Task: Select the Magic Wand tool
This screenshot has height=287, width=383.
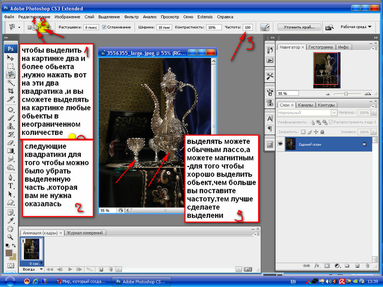Action: (x=10, y=82)
